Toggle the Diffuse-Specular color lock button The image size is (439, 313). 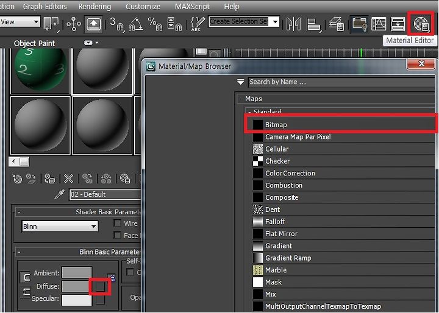coord(26,292)
